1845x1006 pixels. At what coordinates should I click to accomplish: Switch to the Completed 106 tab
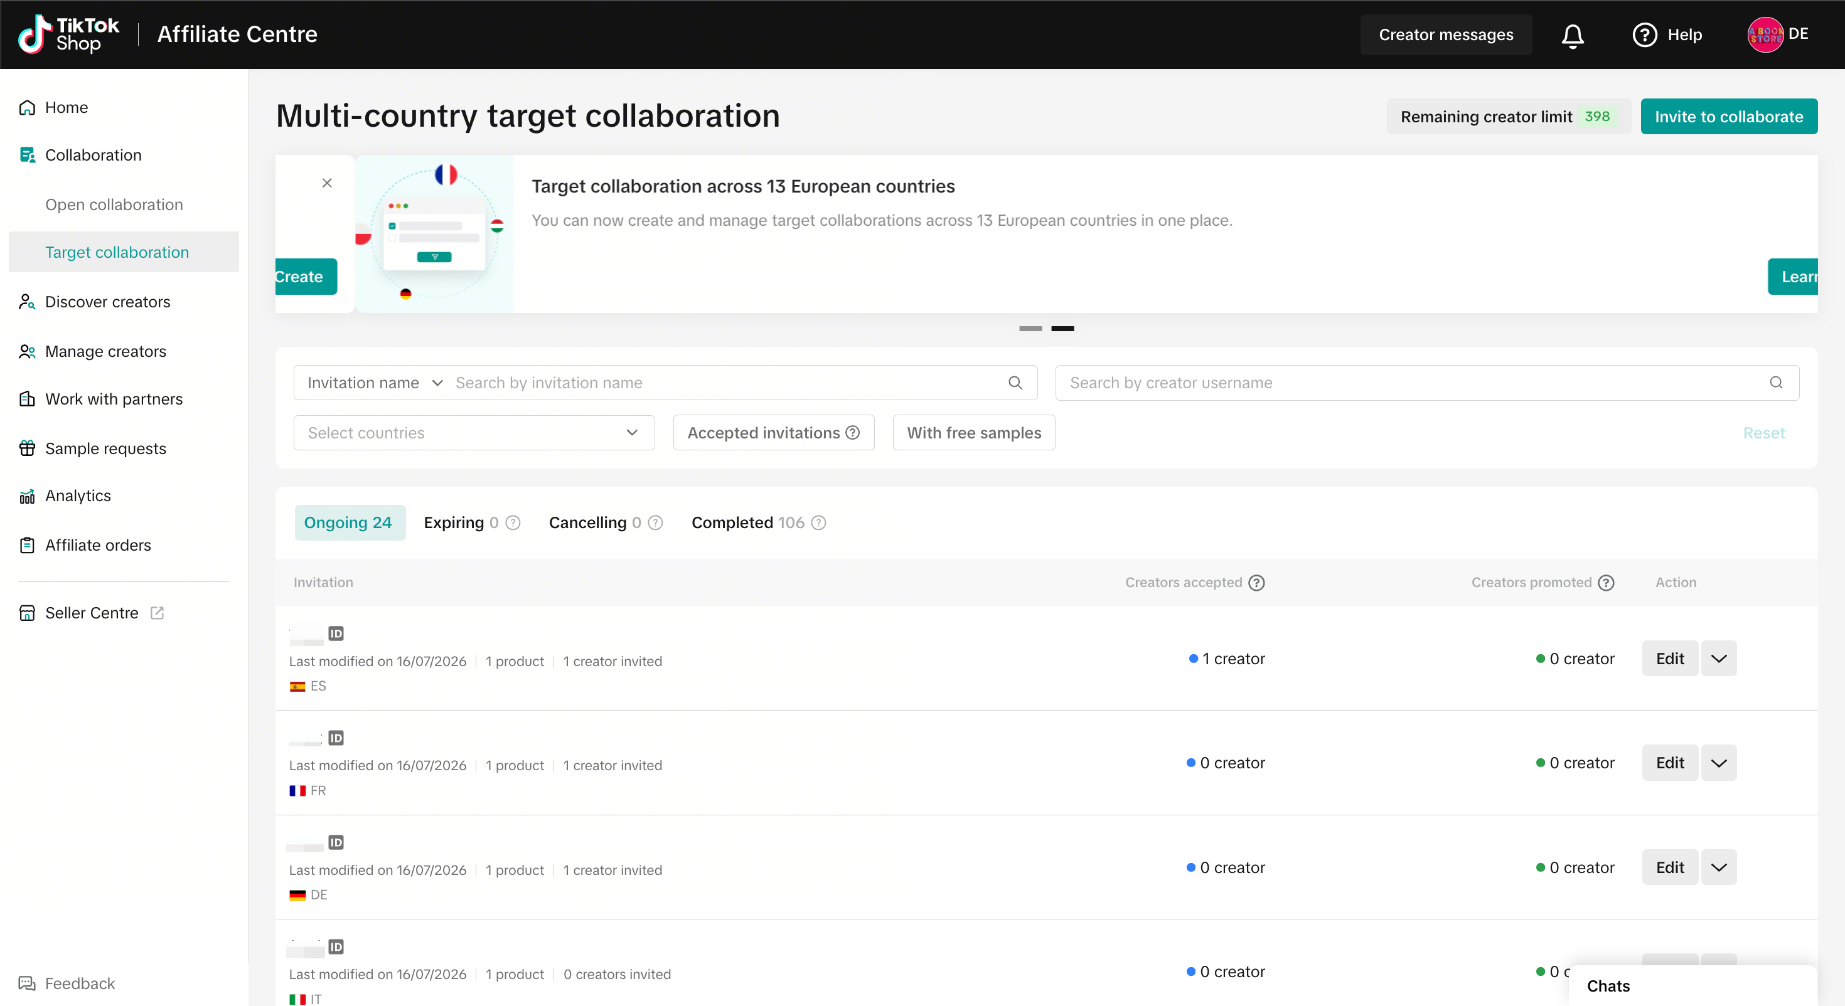(758, 522)
